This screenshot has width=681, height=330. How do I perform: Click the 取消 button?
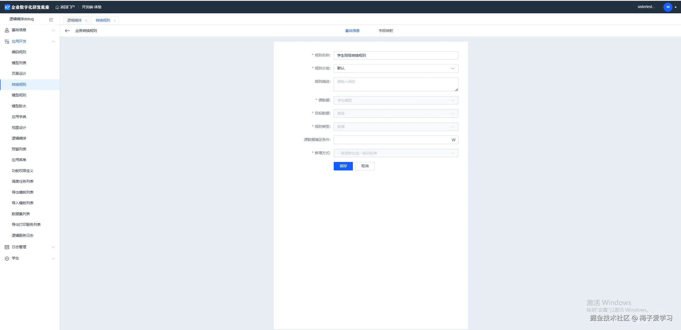point(365,166)
